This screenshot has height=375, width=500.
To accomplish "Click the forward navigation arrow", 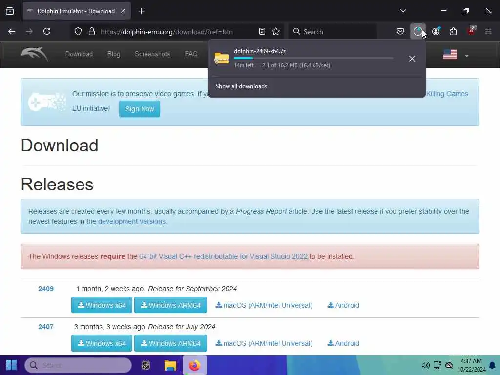I will (29, 32).
